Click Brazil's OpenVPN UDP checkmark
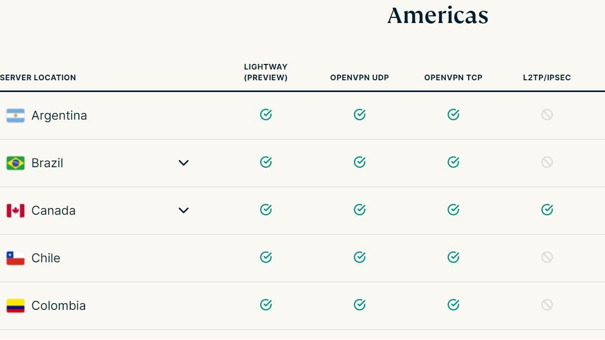Screen dimensions: 605x340 359,163
